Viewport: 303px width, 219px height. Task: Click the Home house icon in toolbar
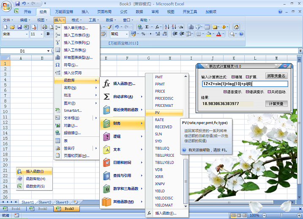pos(236,27)
